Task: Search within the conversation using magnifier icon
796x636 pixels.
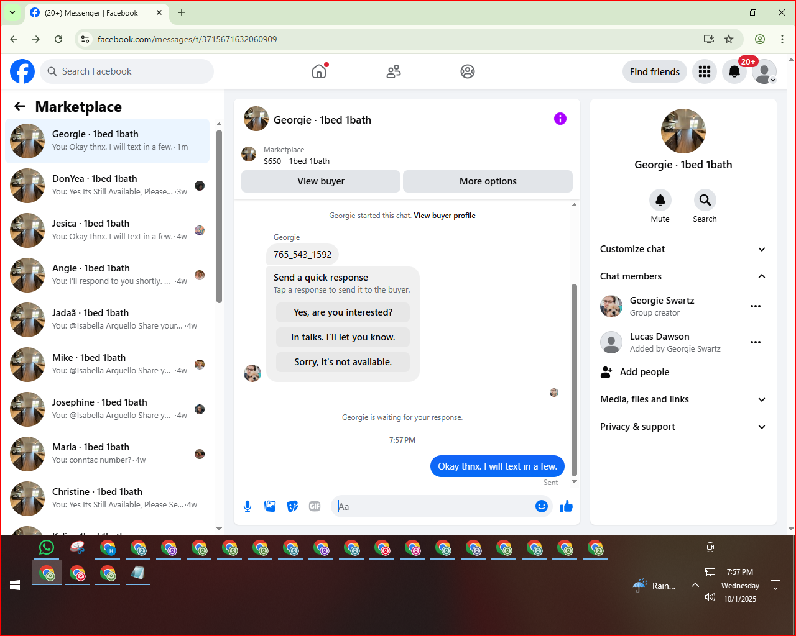Action: [705, 200]
